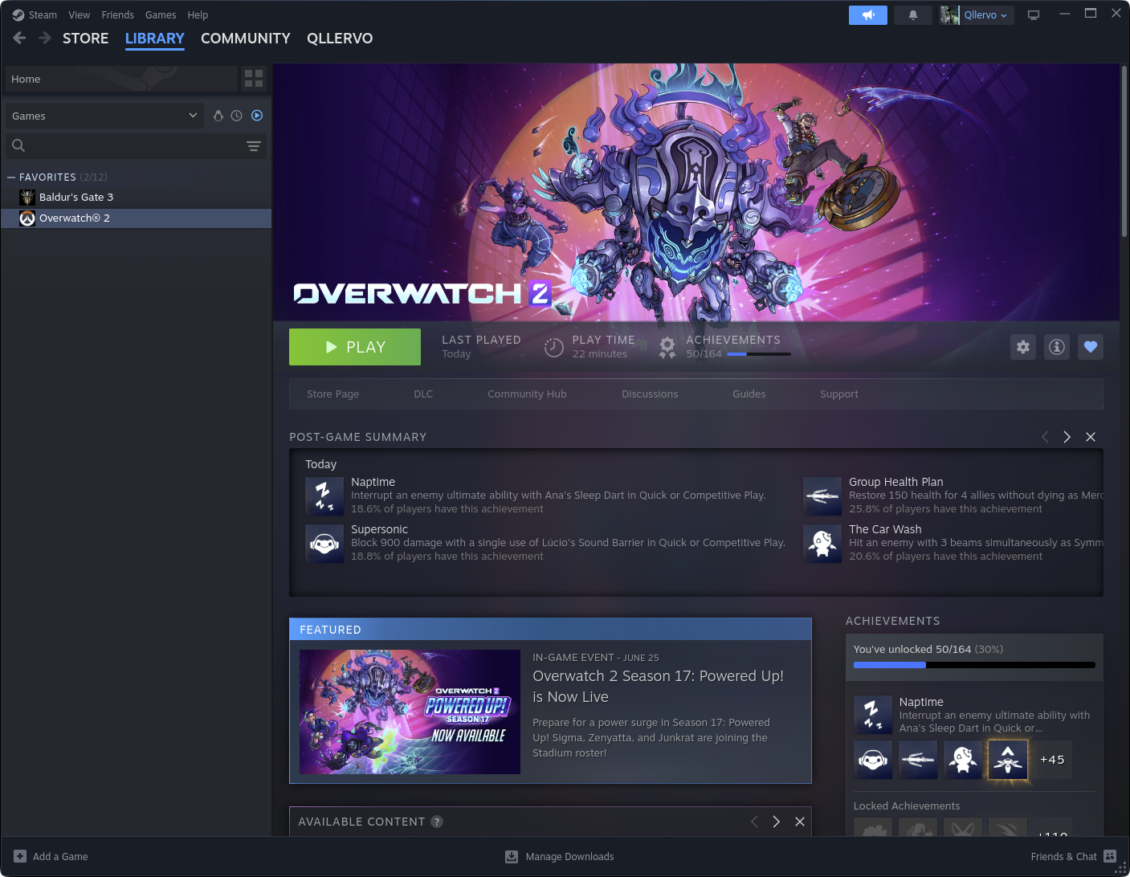The height and width of the screenshot is (877, 1130).
Task: Click the Add a Game plus icon
Action: (20, 856)
